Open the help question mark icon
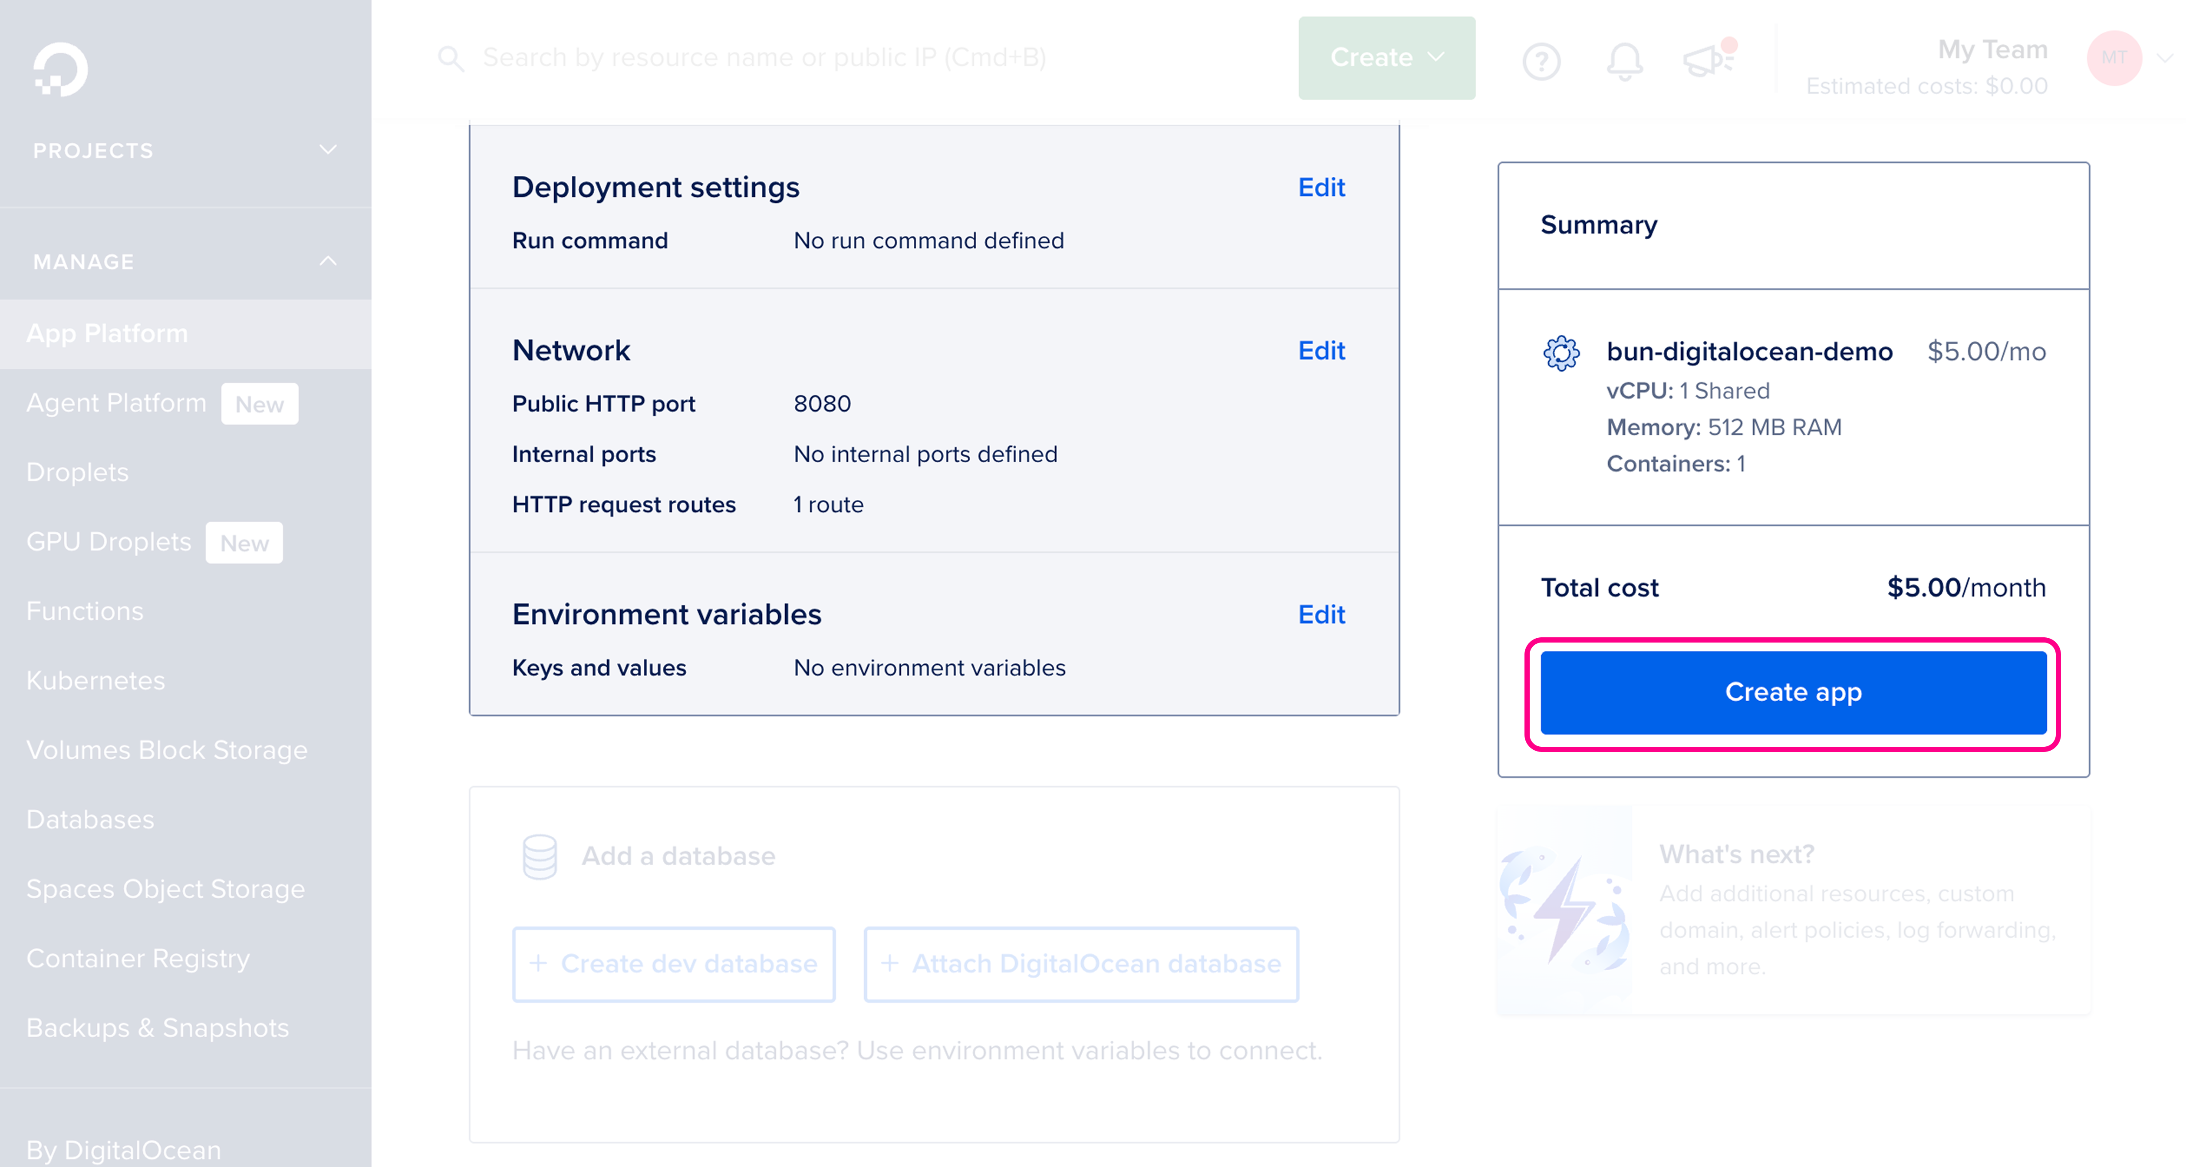The width and height of the screenshot is (2186, 1167). 1541,60
